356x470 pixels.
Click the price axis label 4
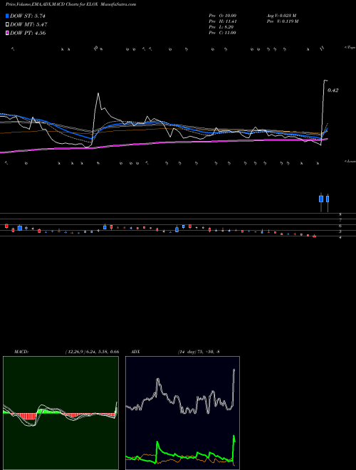click(x=340, y=237)
